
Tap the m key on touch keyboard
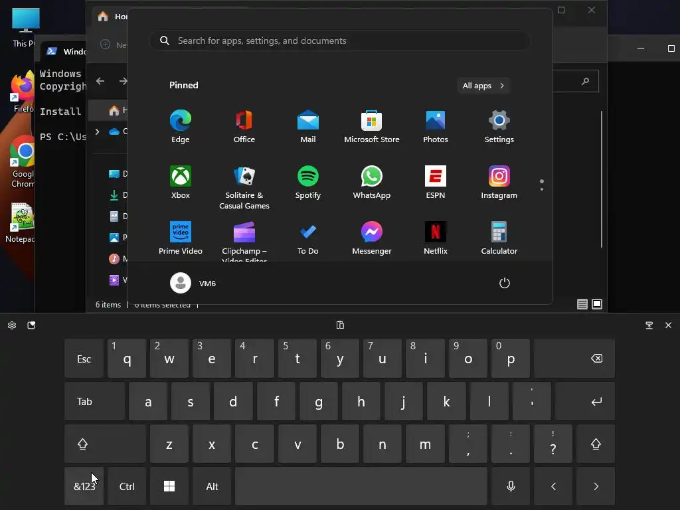425,444
